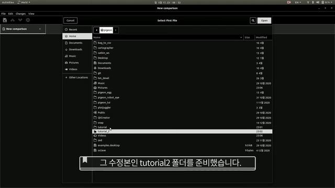Open the File menu
Screen dimensions: 335x188
(4, 14)
